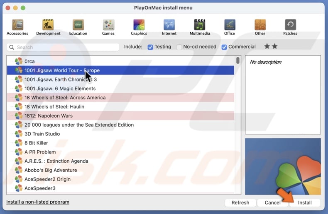The image size is (328, 214).
Task: Click the second star rating icon
Action: [x=275, y=46]
